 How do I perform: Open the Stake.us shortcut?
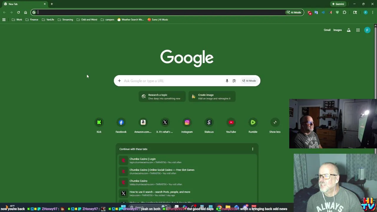point(209,126)
